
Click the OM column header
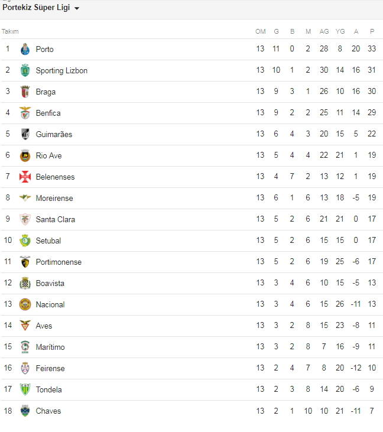tap(260, 31)
